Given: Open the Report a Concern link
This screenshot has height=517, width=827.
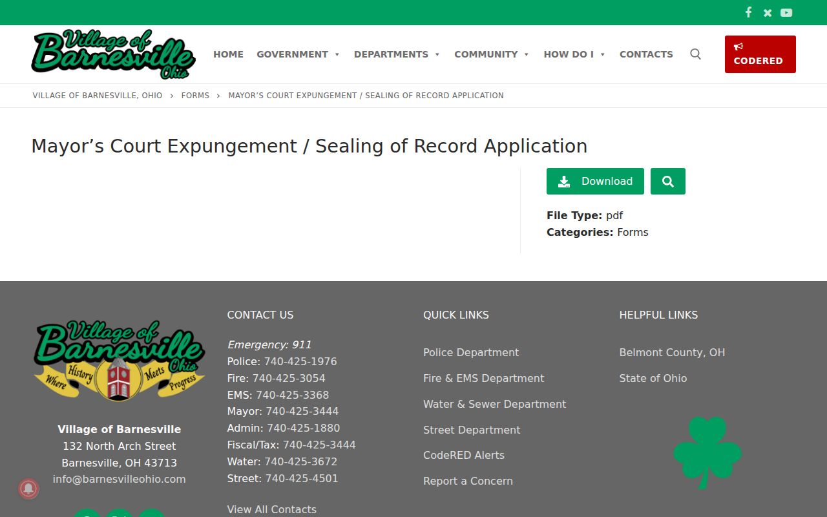Looking at the screenshot, I should 468,481.
